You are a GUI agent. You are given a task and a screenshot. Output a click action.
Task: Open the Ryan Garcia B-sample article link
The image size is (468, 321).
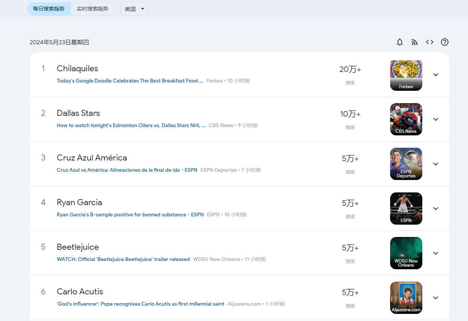(x=130, y=215)
